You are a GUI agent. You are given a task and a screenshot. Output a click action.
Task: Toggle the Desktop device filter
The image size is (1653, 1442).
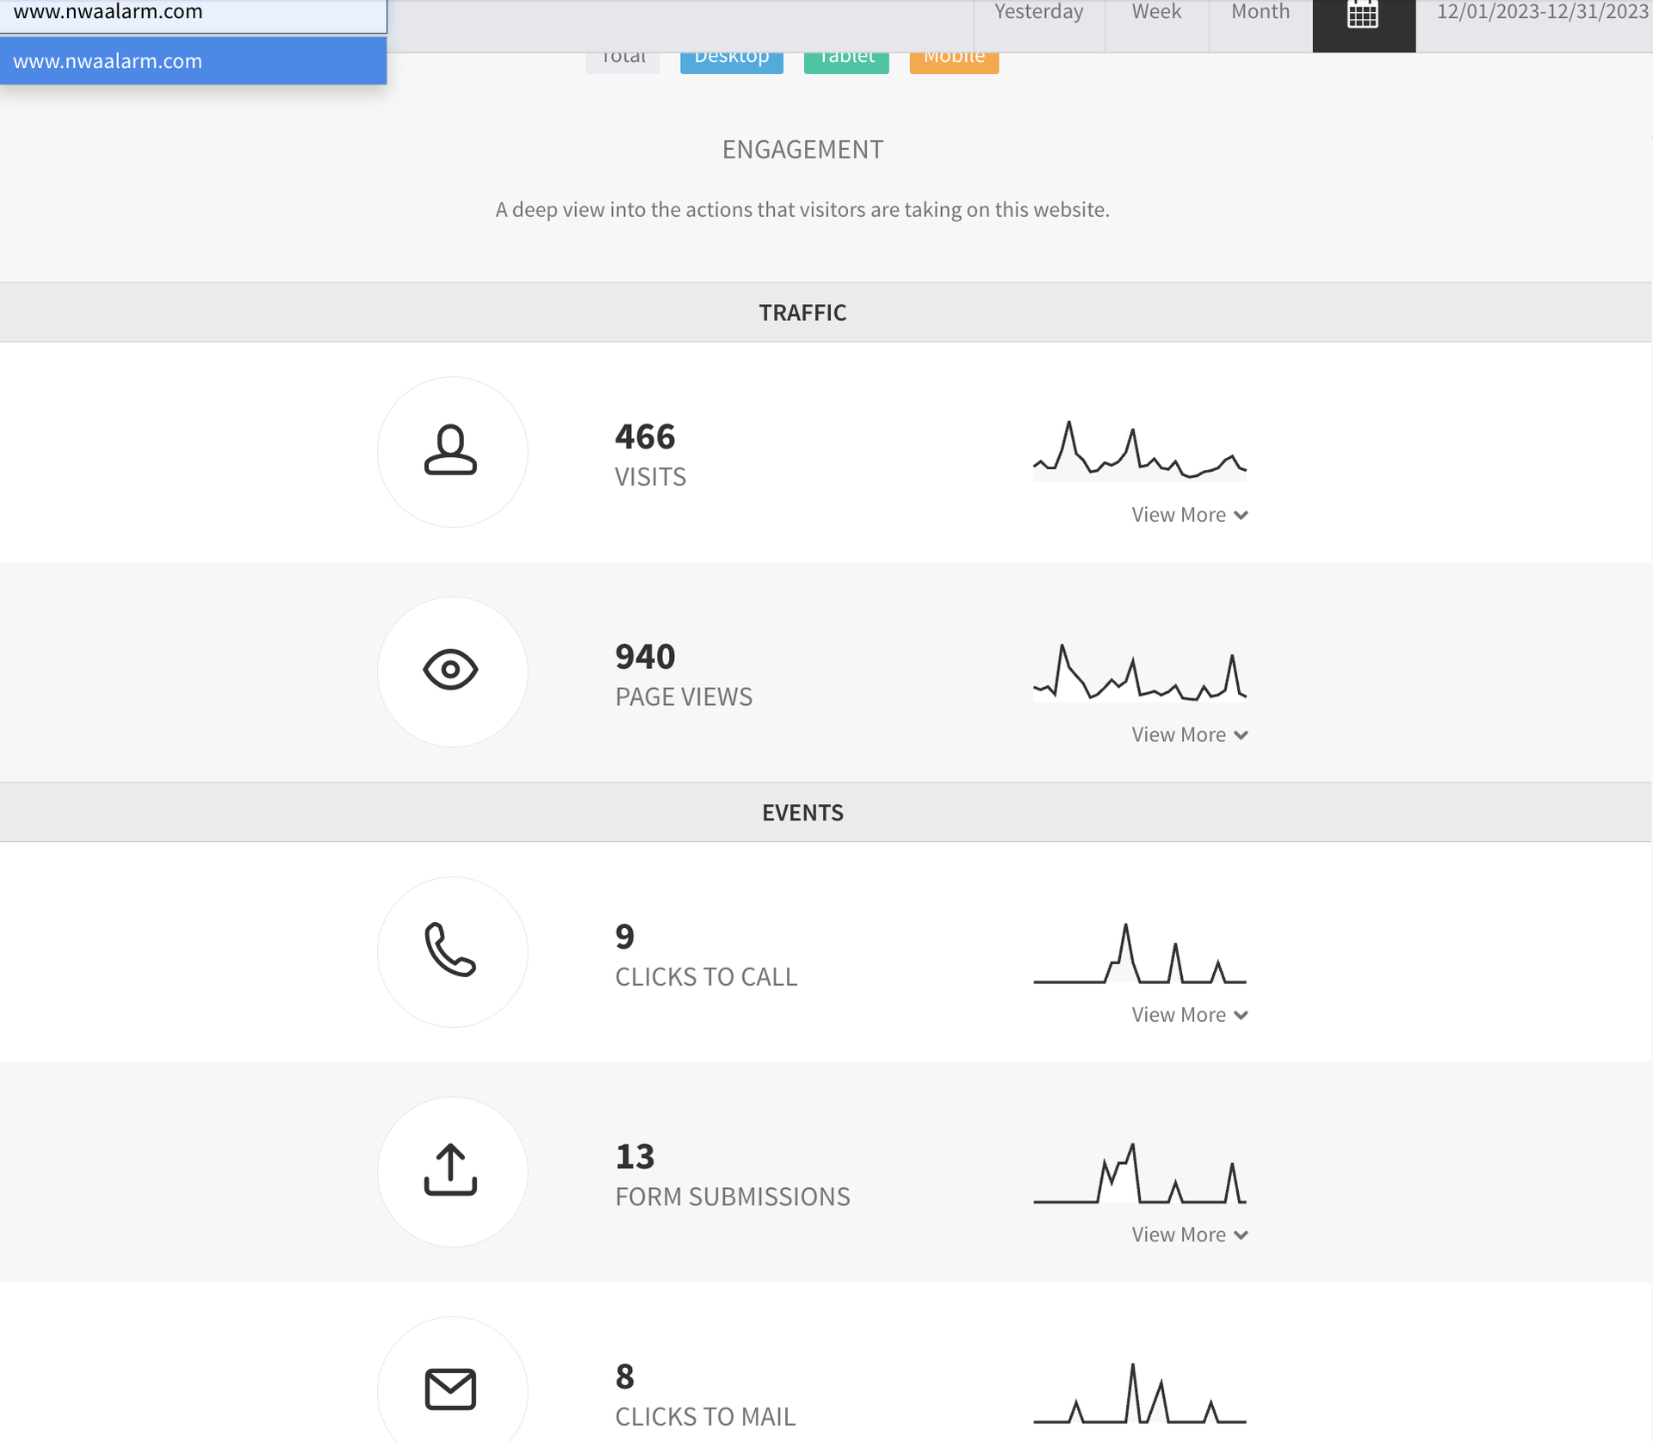coord(731,60)
